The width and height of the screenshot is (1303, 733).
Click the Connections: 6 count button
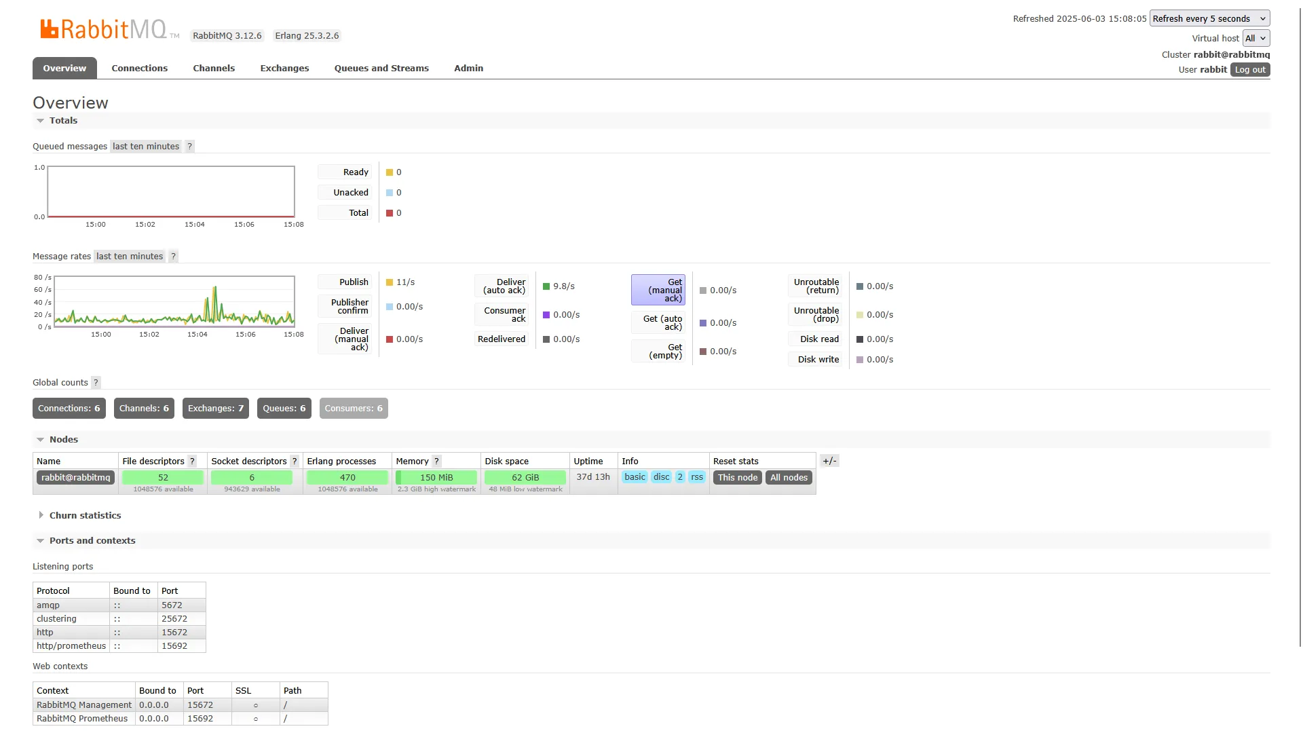pos(69,409)
